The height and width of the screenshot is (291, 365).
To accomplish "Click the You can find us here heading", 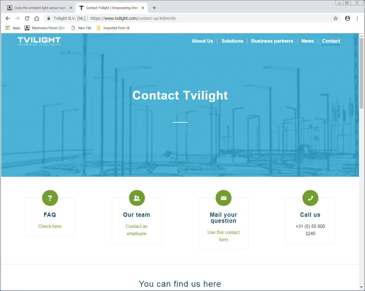I will [180, 284].
